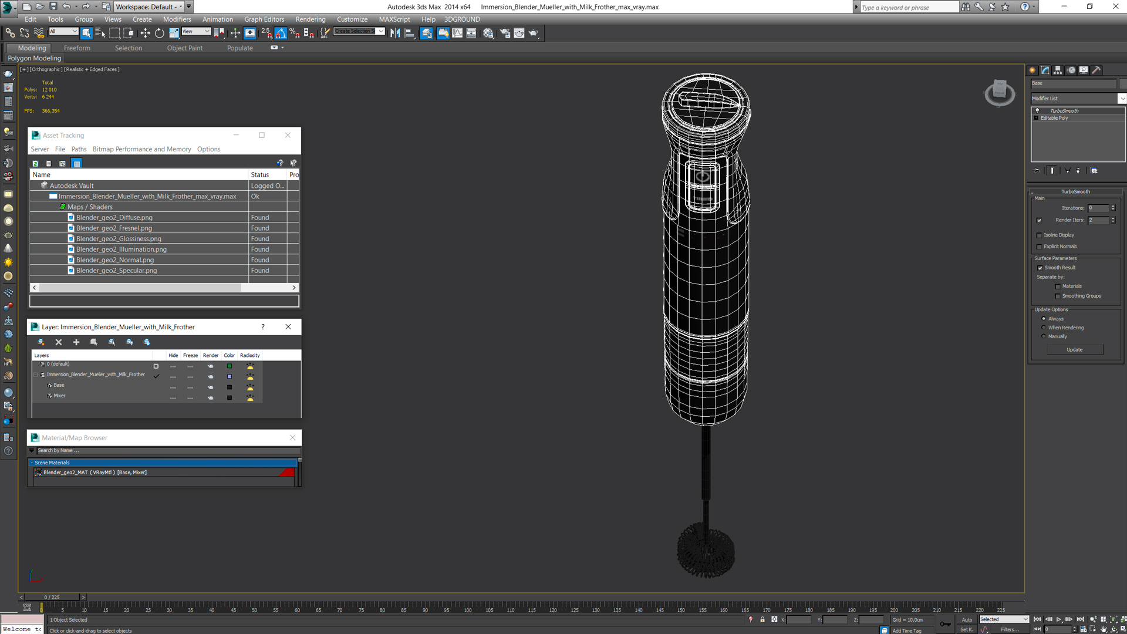
Task: Click the Align tool icon
Action: (410, 33)
